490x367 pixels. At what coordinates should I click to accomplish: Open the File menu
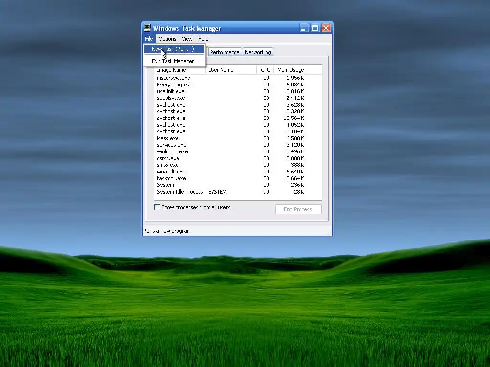coord(149,39)
